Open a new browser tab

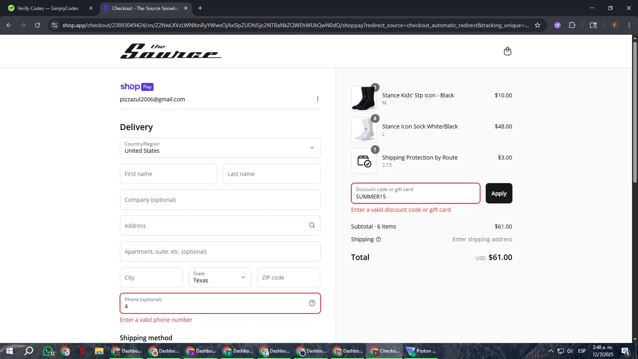(200, 8)
